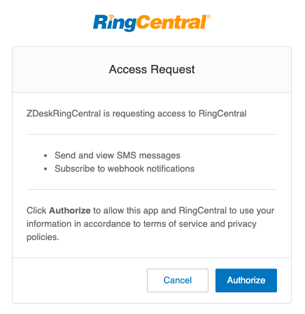
Task: Click the RingCentral logo
Action: click(x=152, y=23)
